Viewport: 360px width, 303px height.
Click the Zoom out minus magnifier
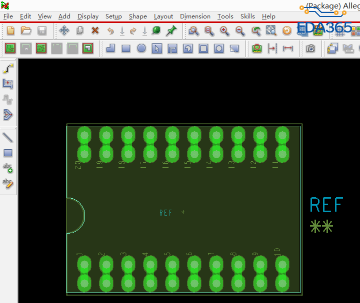click(240, 31)
